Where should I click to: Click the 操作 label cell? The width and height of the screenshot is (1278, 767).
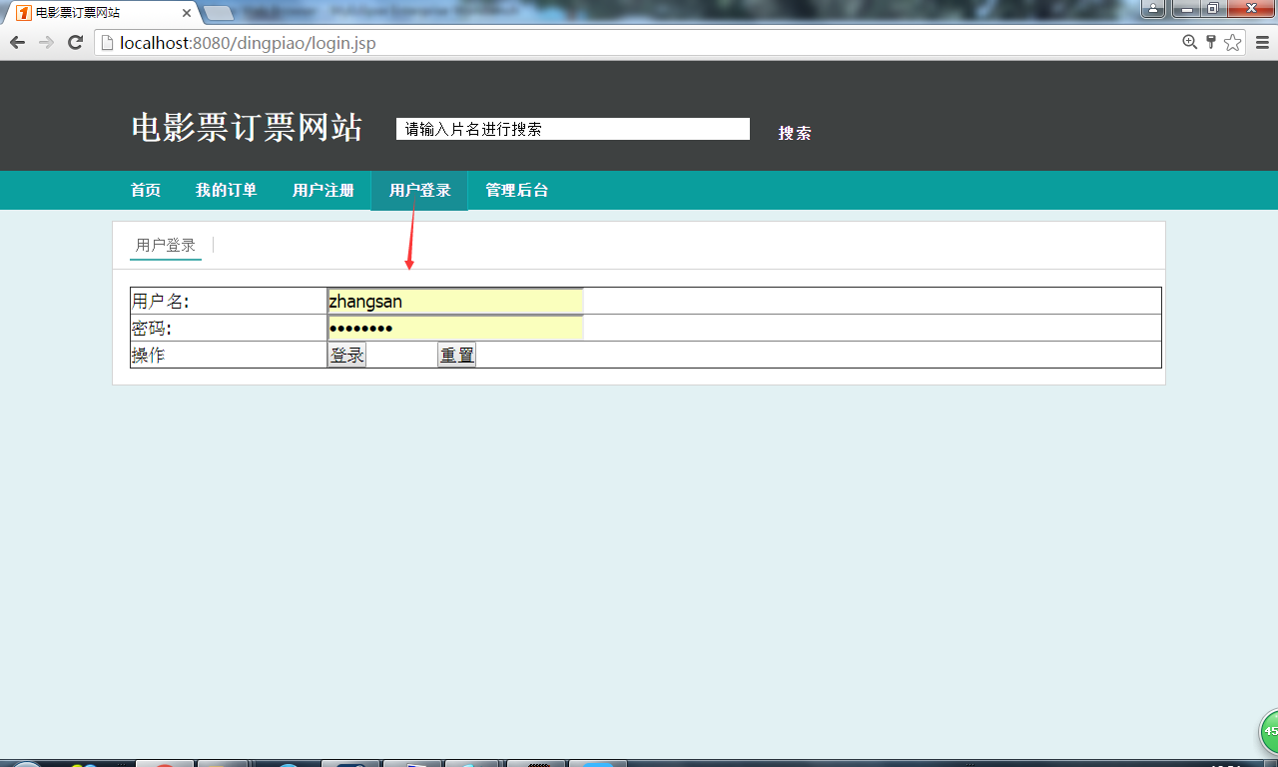coord(229,355)
